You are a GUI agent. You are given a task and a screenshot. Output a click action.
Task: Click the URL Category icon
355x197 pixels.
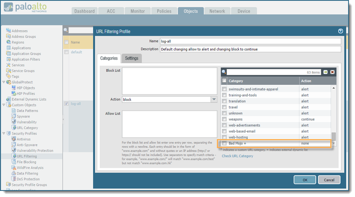click(14, 128)
